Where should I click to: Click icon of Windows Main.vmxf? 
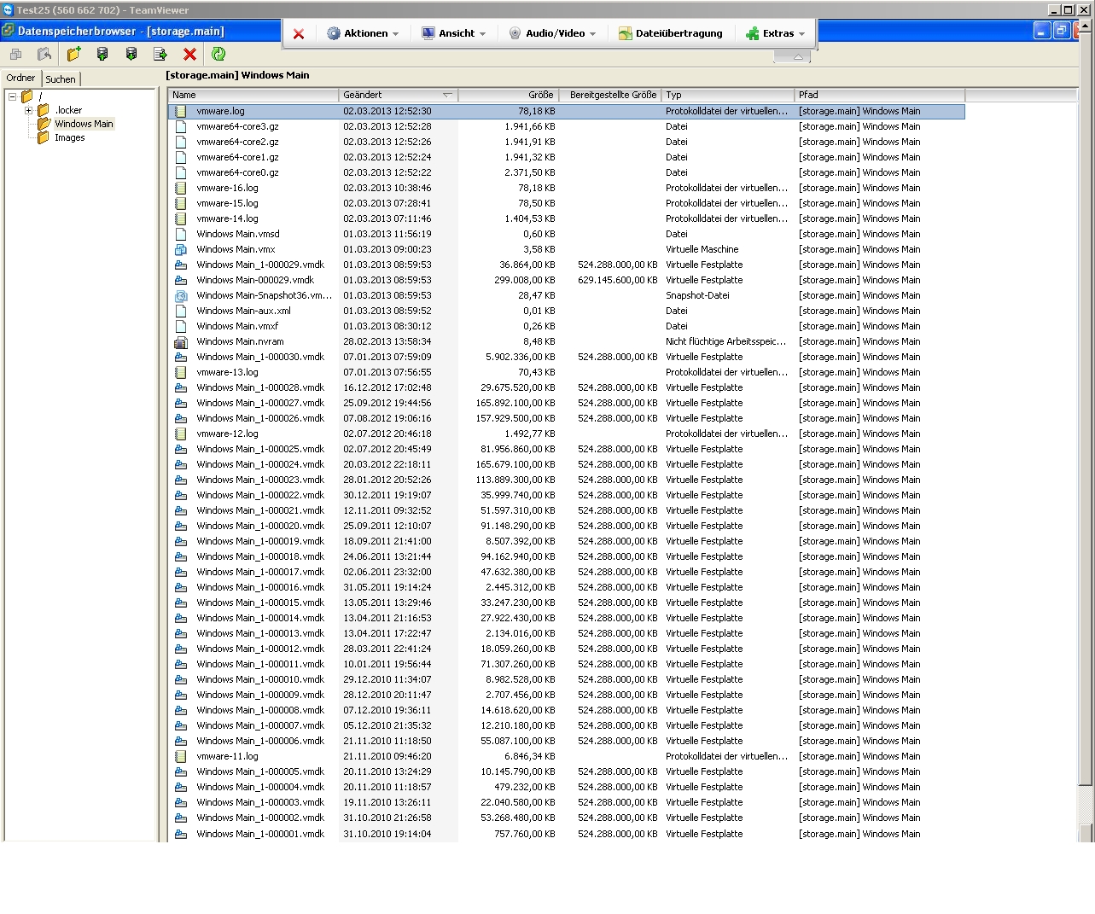(181, 326)
